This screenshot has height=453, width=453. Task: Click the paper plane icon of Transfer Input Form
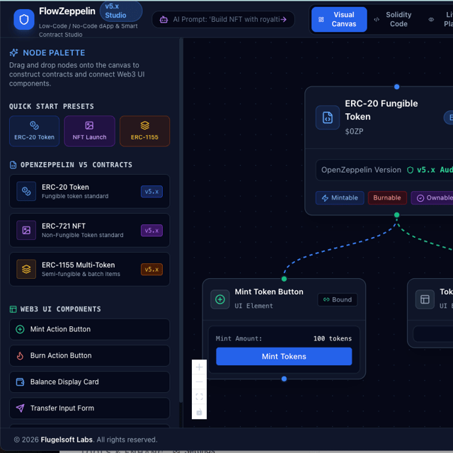20,408
